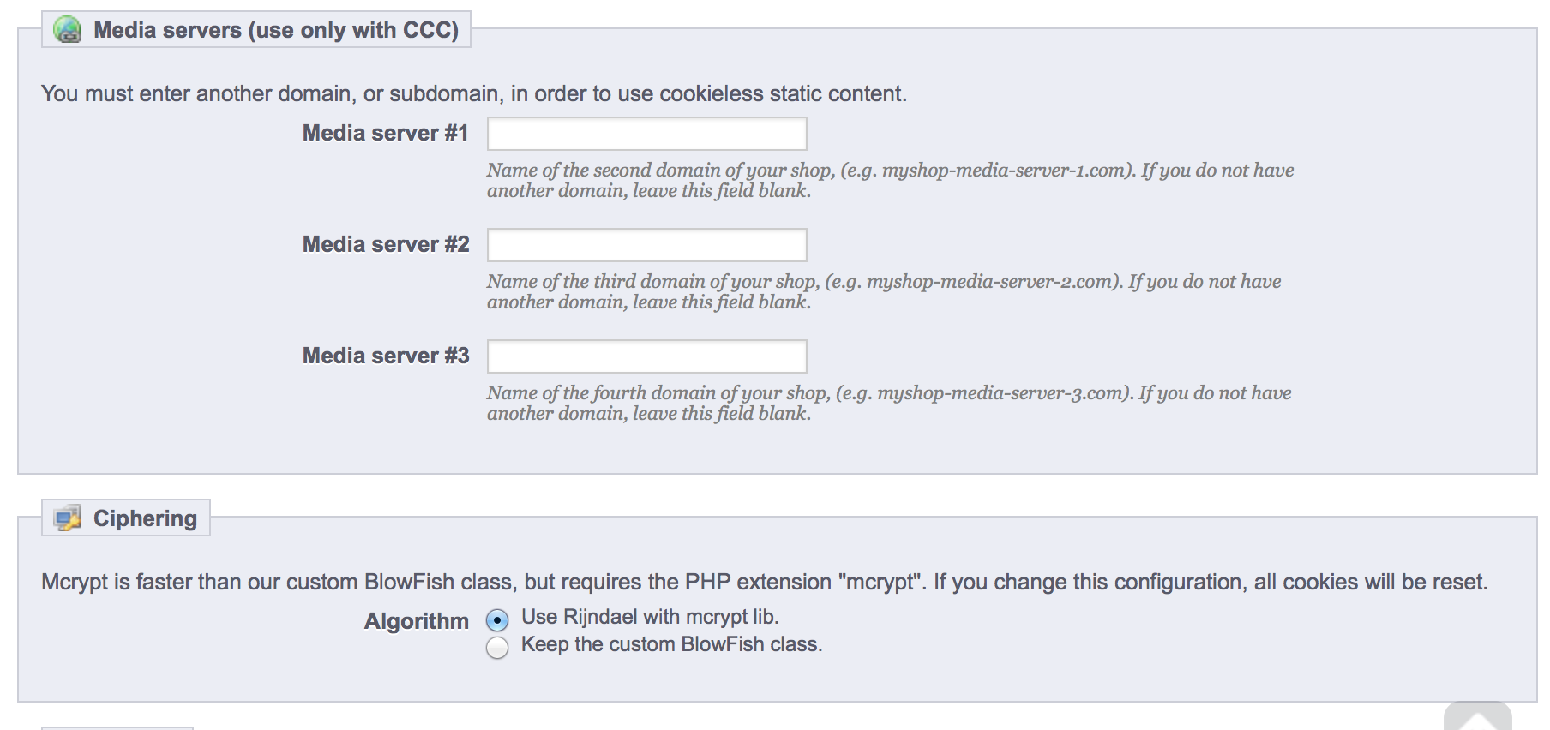Click into the Media server #2 text box
The image size is (1550, 730).
pos(646,245)
